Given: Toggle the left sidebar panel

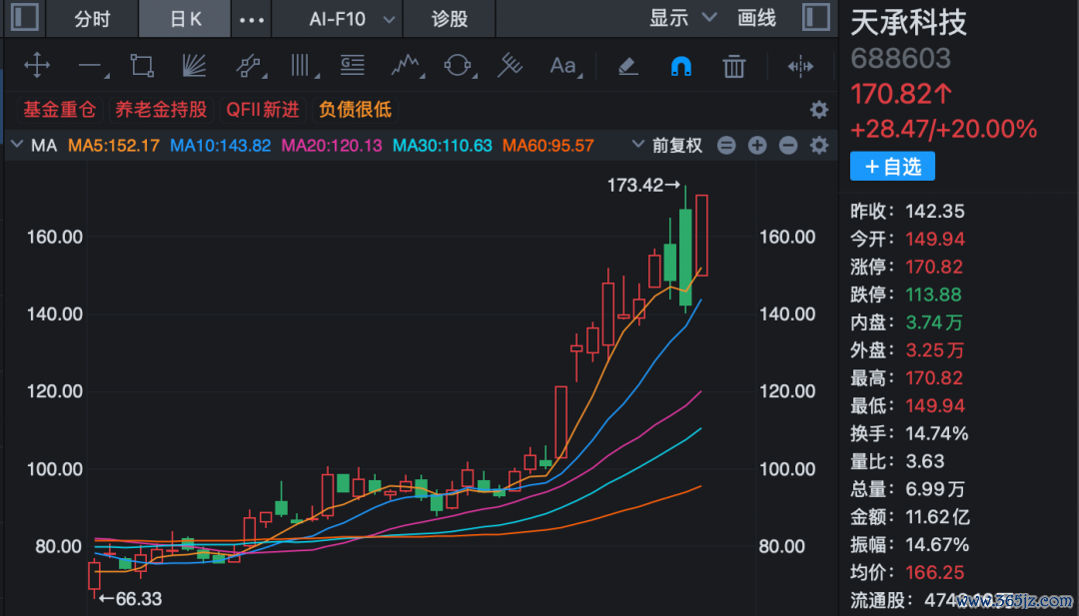Looking at the screenshot, I should click(x=25, y=18).
